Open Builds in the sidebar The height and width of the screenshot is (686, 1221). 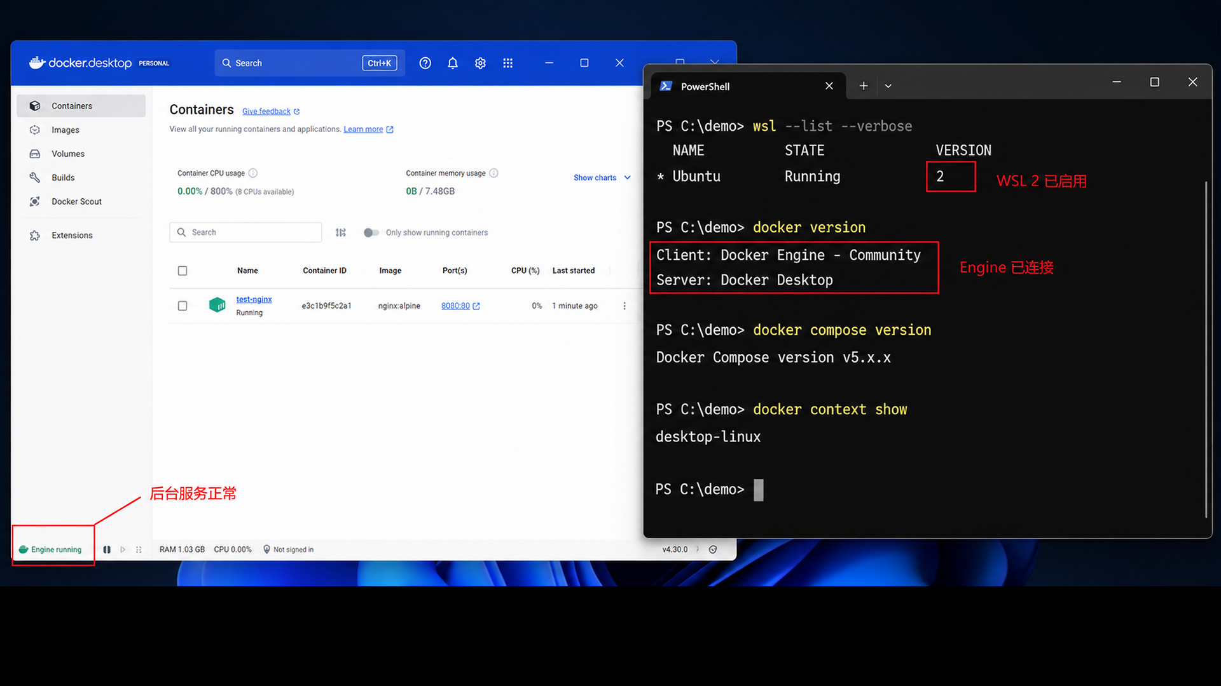(x=81, y=177)
